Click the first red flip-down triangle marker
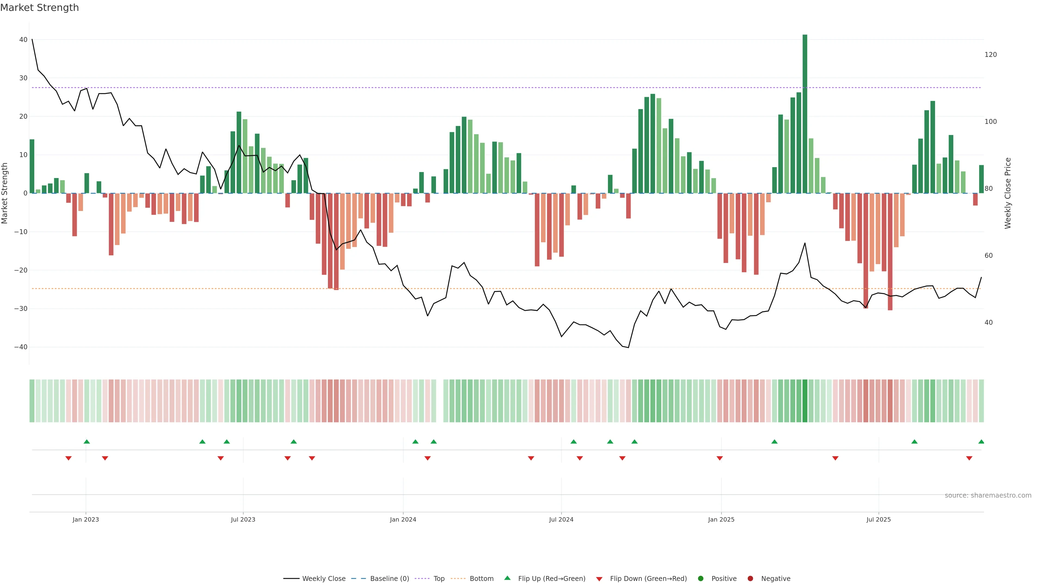This screenshot has width=1045, height=588. click(x=68, y=458)
